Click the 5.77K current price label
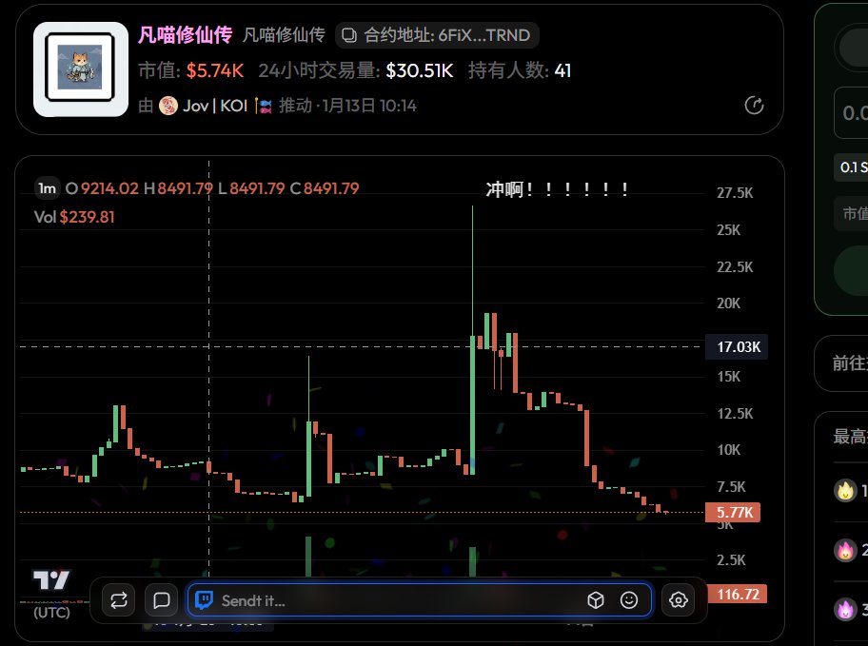The image size is (868, 646). (x=733, y=512)
